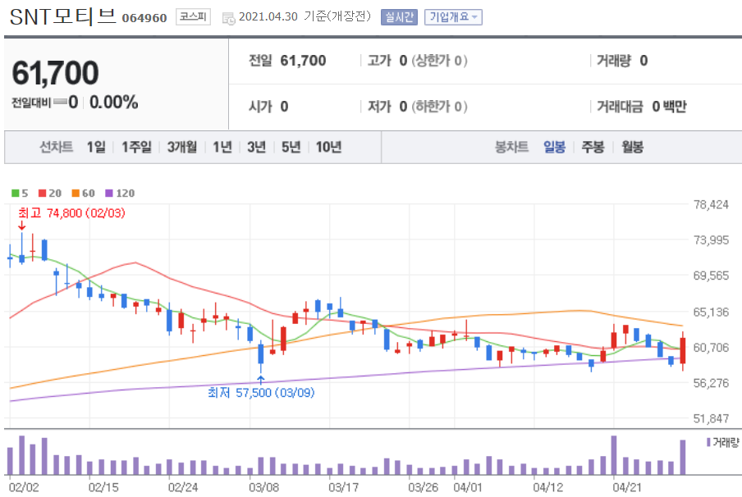This screenshot has height=497, width=742.
Task: Click the 코스피 market badge
Action: click(x=193, y=17)
